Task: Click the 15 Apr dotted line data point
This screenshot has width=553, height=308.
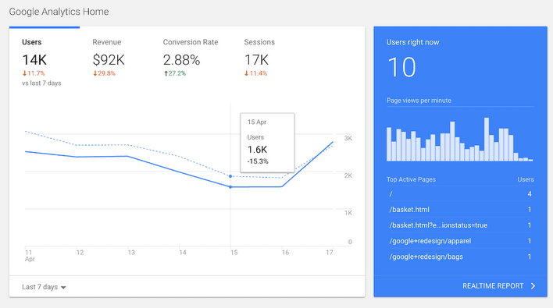Action: tap(230, 176)
